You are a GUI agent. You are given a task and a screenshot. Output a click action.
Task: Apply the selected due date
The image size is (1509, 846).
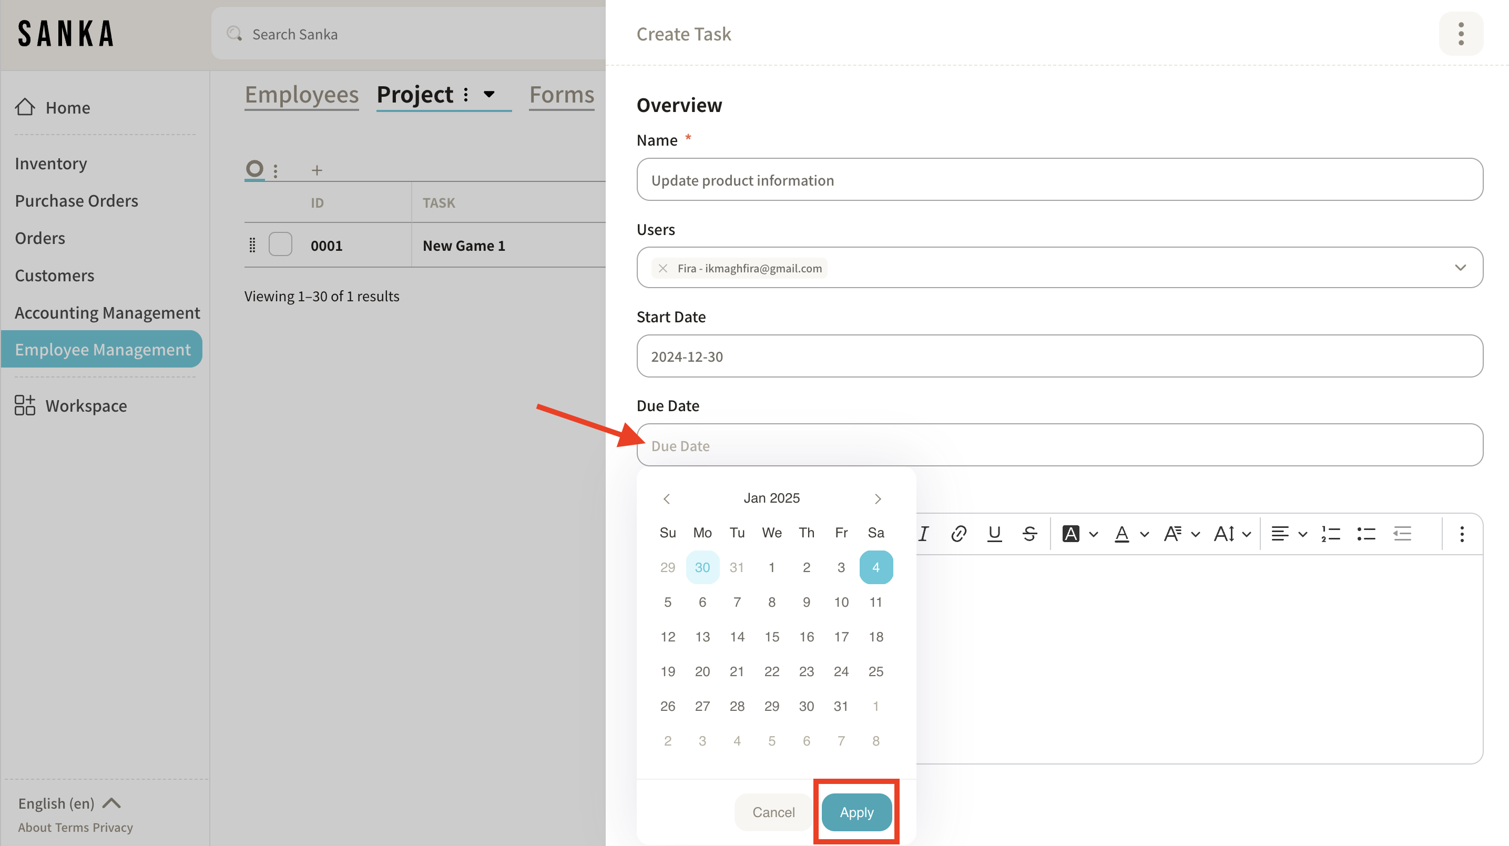point(856,812)
